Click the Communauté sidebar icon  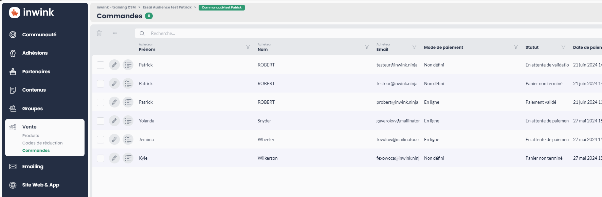pos(13,35)
